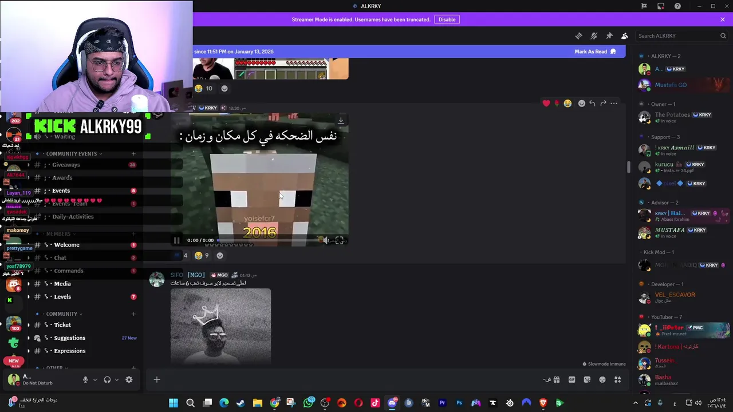Open the sticker picker
Image resolution: width=733 pixels, height=412 pixels.
click(x=587, y=379)
